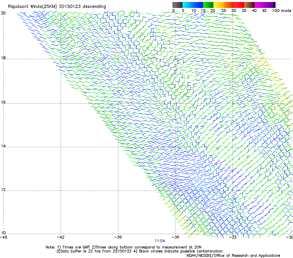Click the title text 'Rapidsact Winds(25KM) 20150123 descending'

(x=57, y=7)
